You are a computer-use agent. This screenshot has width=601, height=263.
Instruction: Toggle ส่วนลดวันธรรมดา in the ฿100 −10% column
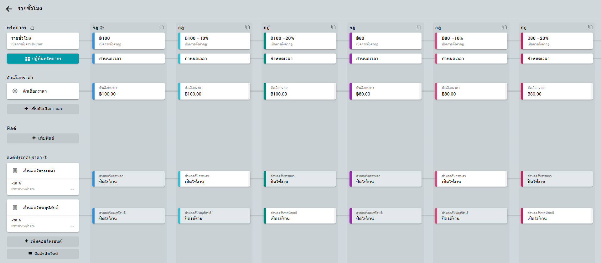[214, 179]
